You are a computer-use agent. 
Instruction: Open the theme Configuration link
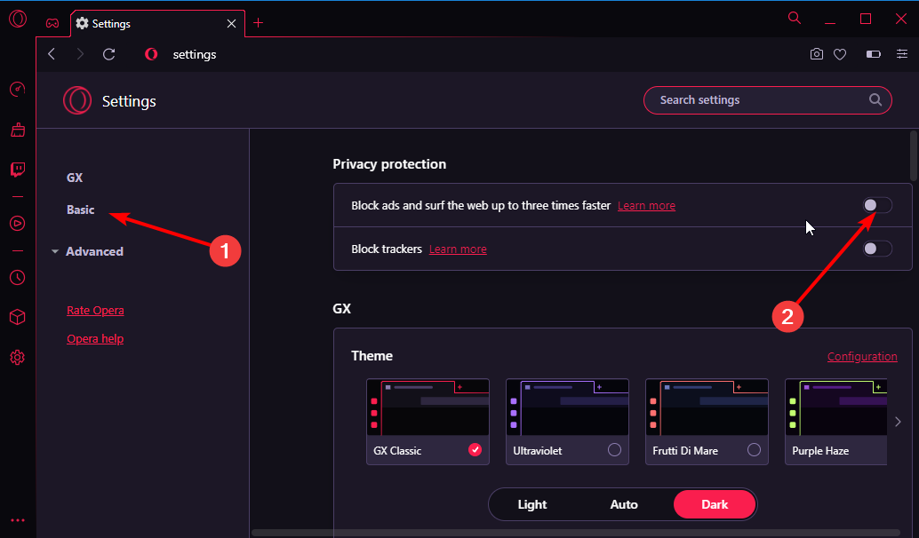[x=862, y=357]
